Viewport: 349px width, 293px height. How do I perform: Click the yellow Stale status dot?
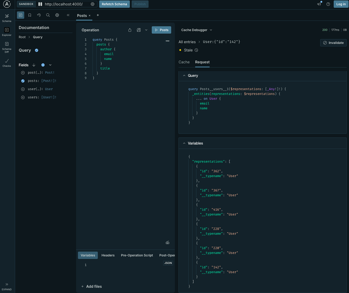[x=180, y=50]
